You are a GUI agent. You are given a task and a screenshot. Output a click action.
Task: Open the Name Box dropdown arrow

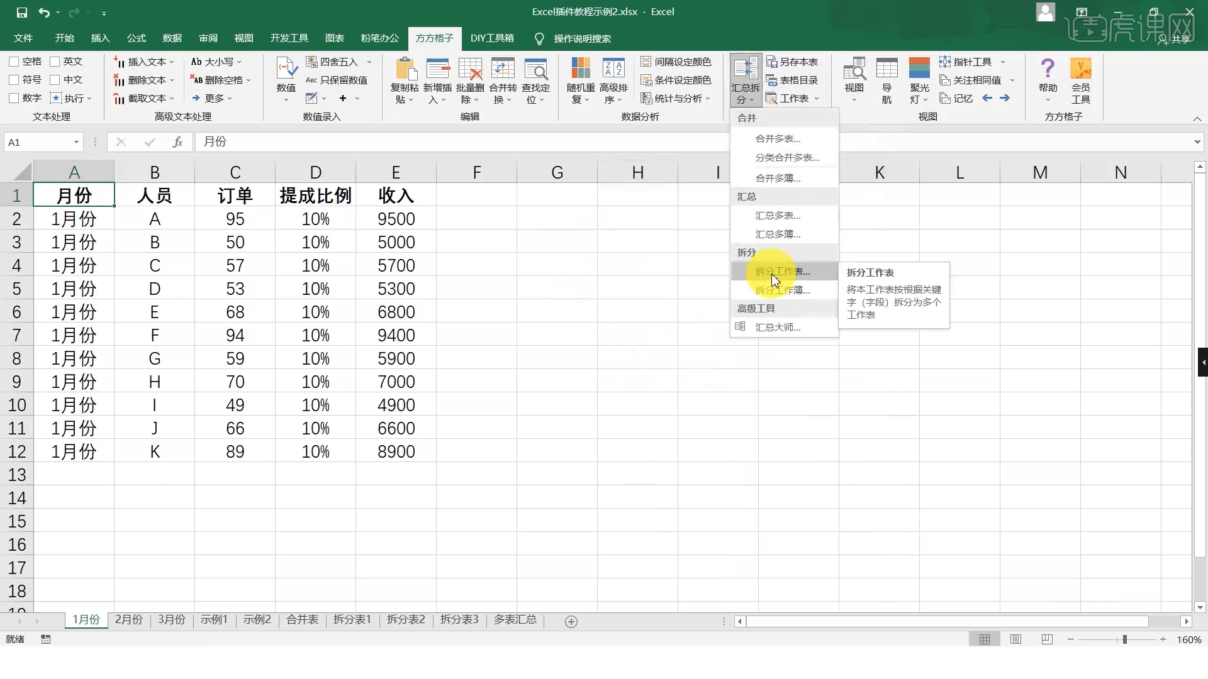click(76, 142)
